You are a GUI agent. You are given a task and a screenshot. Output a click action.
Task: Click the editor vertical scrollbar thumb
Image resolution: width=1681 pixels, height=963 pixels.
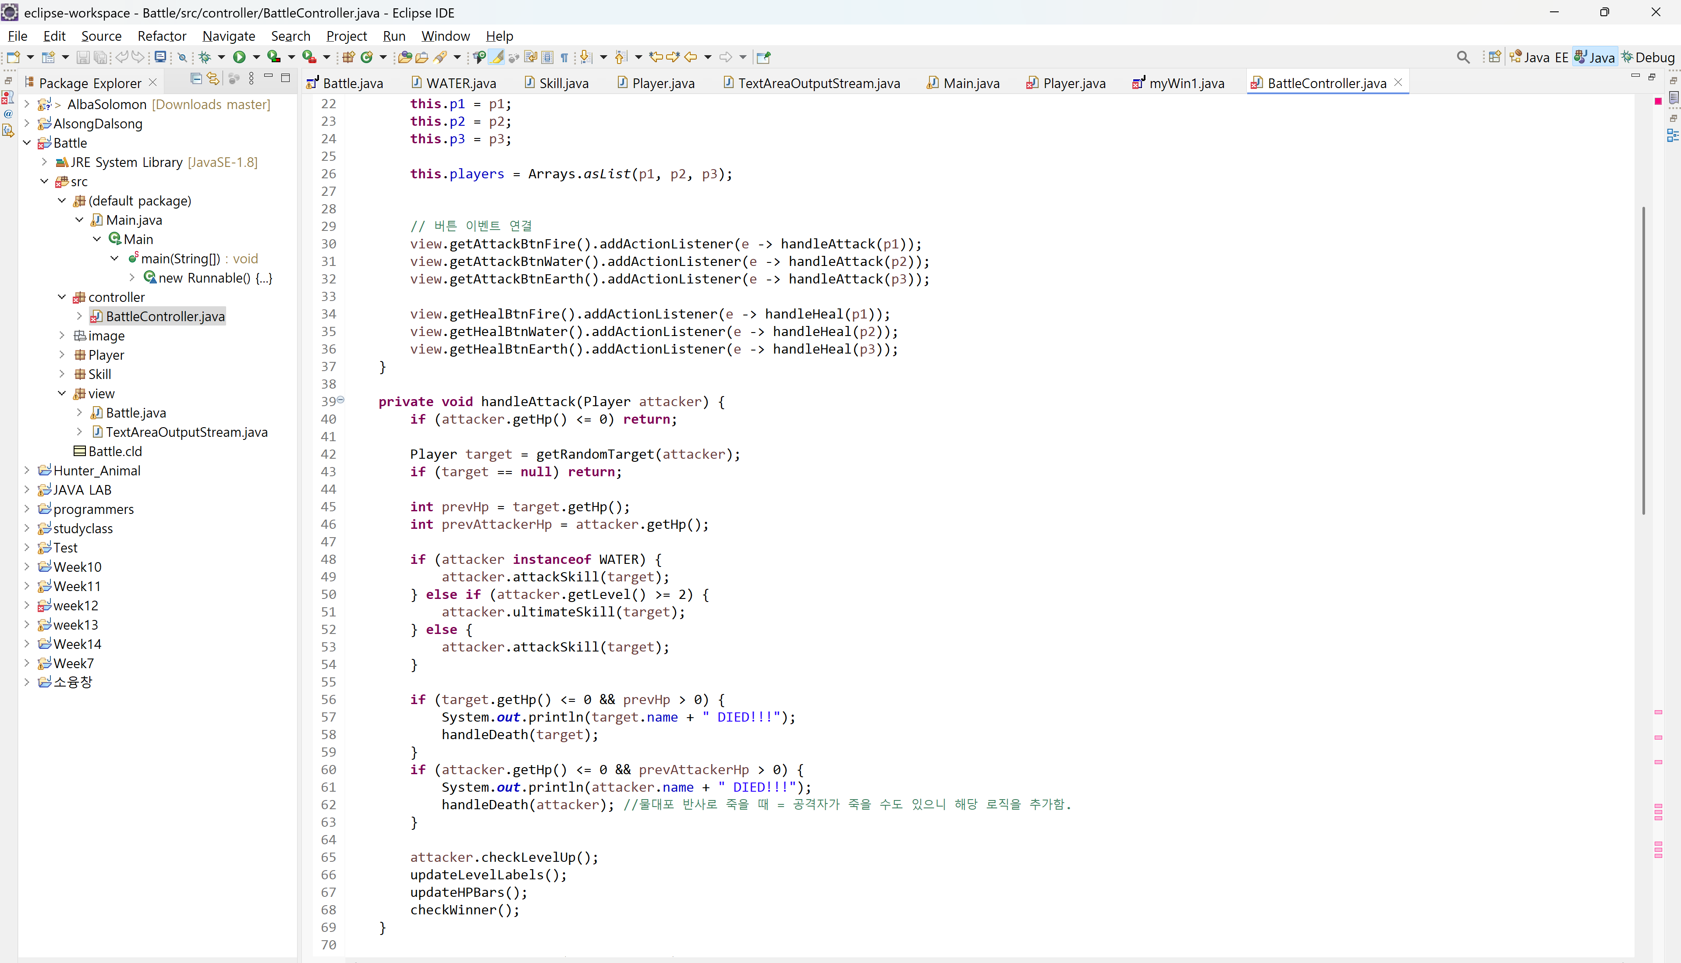[x=1643, y=361]
